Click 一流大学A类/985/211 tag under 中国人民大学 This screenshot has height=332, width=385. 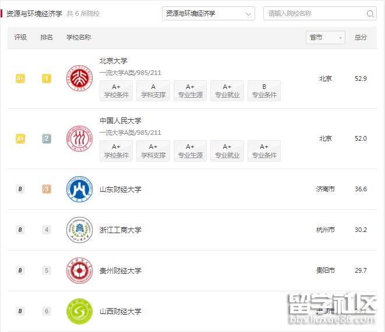pyautogui.click(x=130, y=133)
